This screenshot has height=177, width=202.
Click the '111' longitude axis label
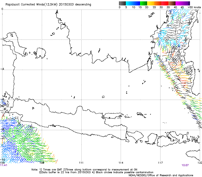point(81,163)
